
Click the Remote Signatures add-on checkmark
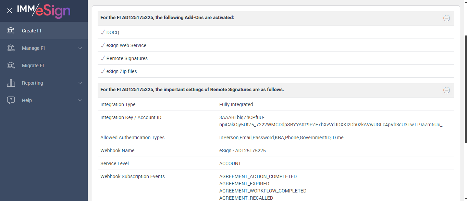click(x=102, y=58)
